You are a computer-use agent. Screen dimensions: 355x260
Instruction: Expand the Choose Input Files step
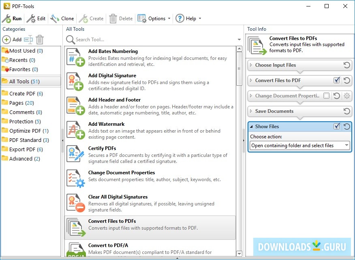[x=251, y=65]
